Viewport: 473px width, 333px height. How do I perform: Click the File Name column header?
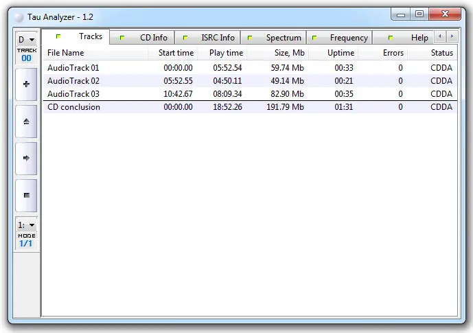click(x=95, y=53)
